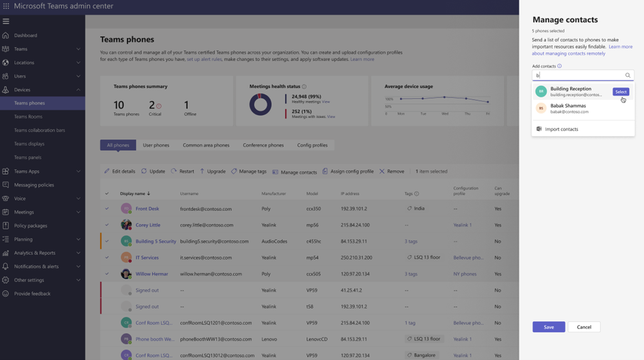Viewport: 644px width, 360px height.
Task: Collapse the Devices sidebar section
Action: (x=78, y=90)
